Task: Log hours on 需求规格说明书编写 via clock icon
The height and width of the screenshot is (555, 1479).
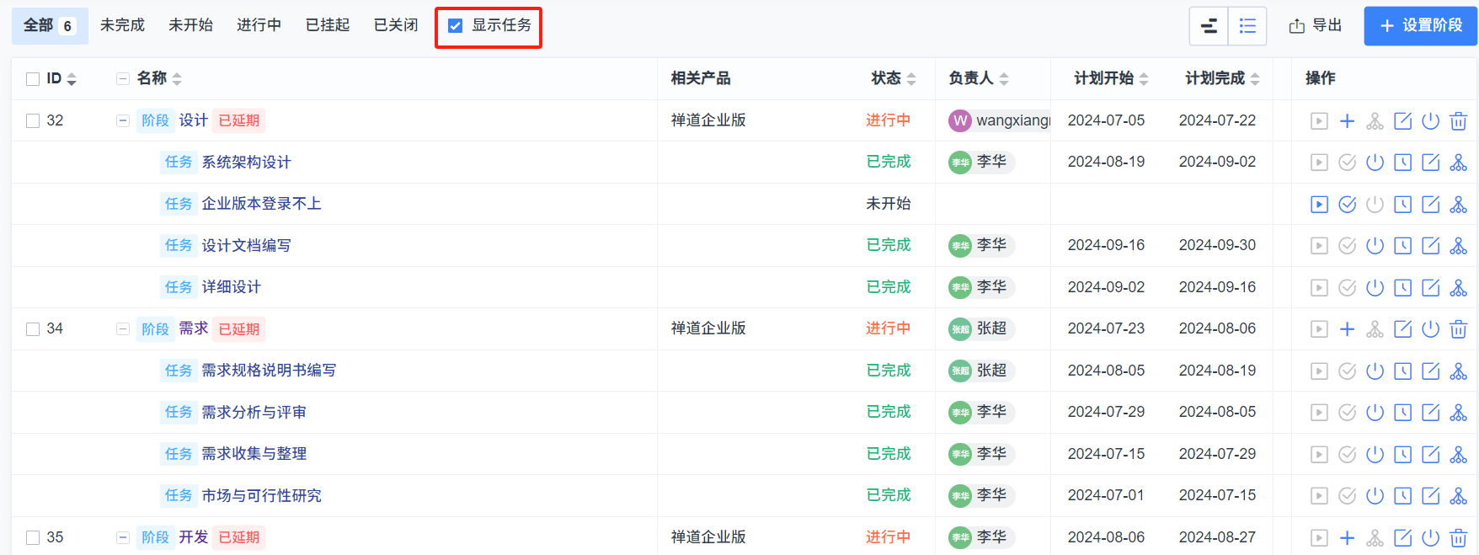Action: [1403, 371]
